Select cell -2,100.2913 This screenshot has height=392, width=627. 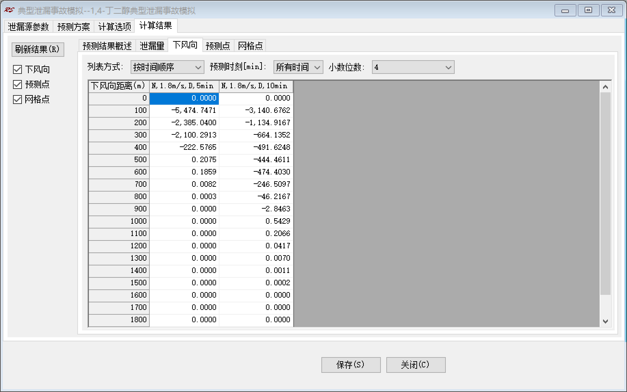pos(184,135)
